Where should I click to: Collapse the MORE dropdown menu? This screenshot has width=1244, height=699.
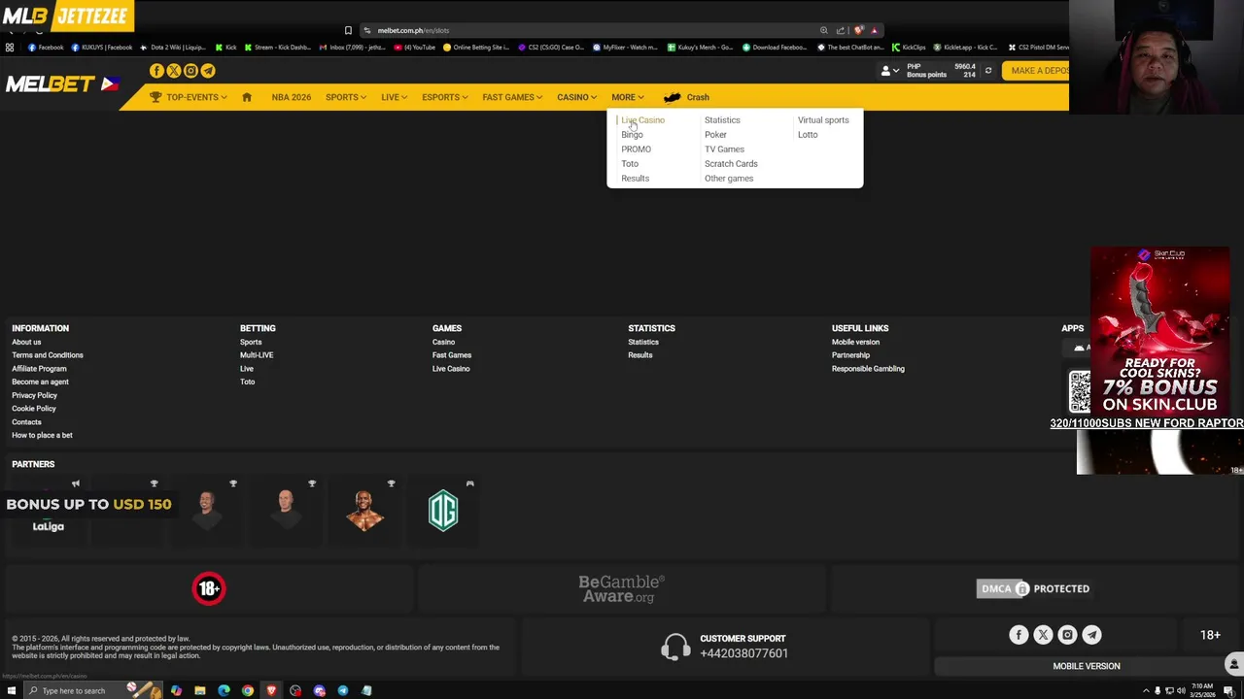pos(628,97)
